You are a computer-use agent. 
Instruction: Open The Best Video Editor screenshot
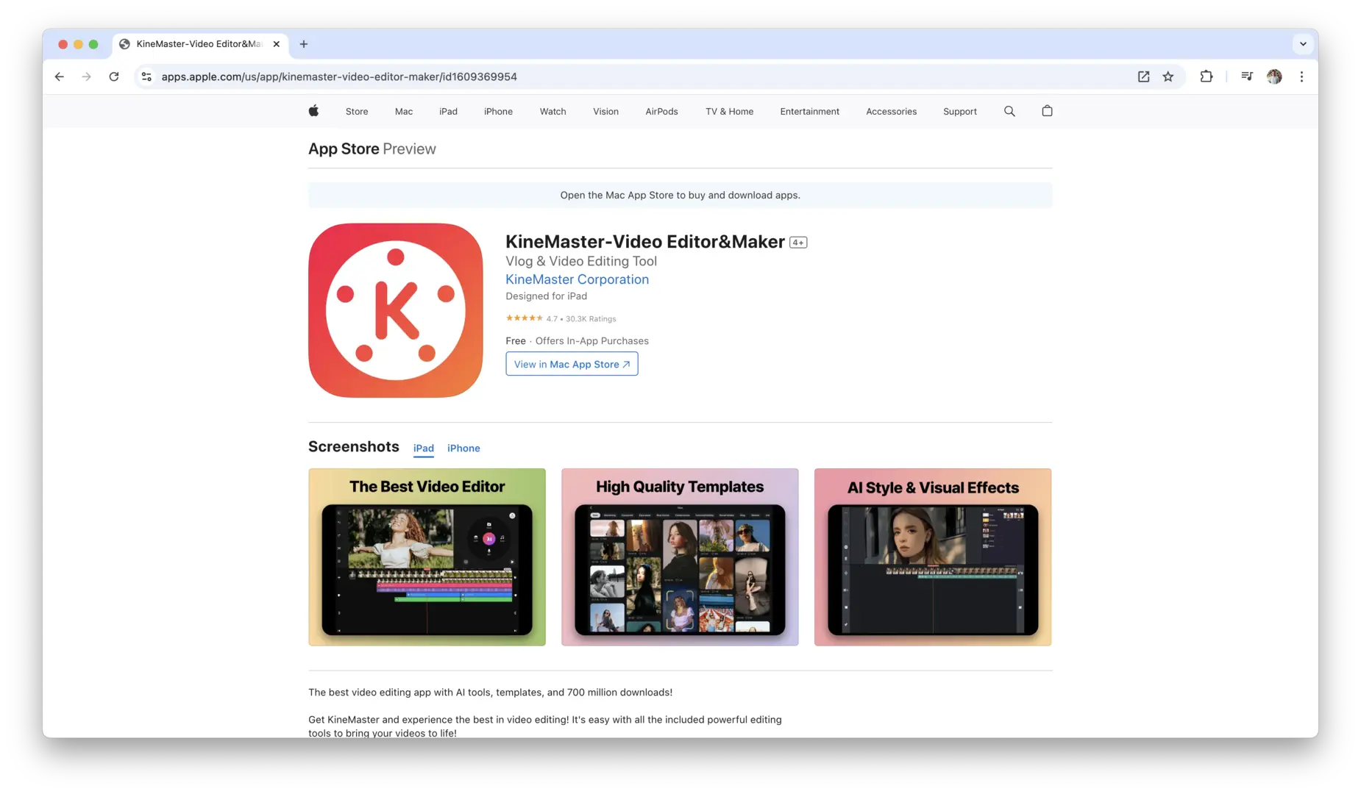point(427,557)
